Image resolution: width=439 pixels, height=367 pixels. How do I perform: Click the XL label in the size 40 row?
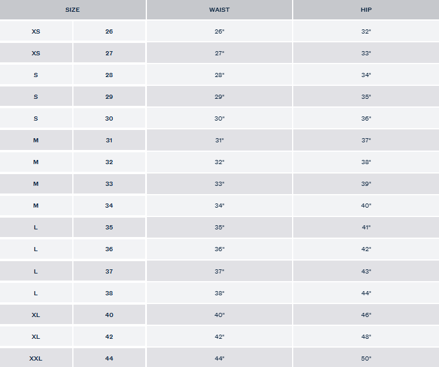pyautogui.click(x=36, y=315)
